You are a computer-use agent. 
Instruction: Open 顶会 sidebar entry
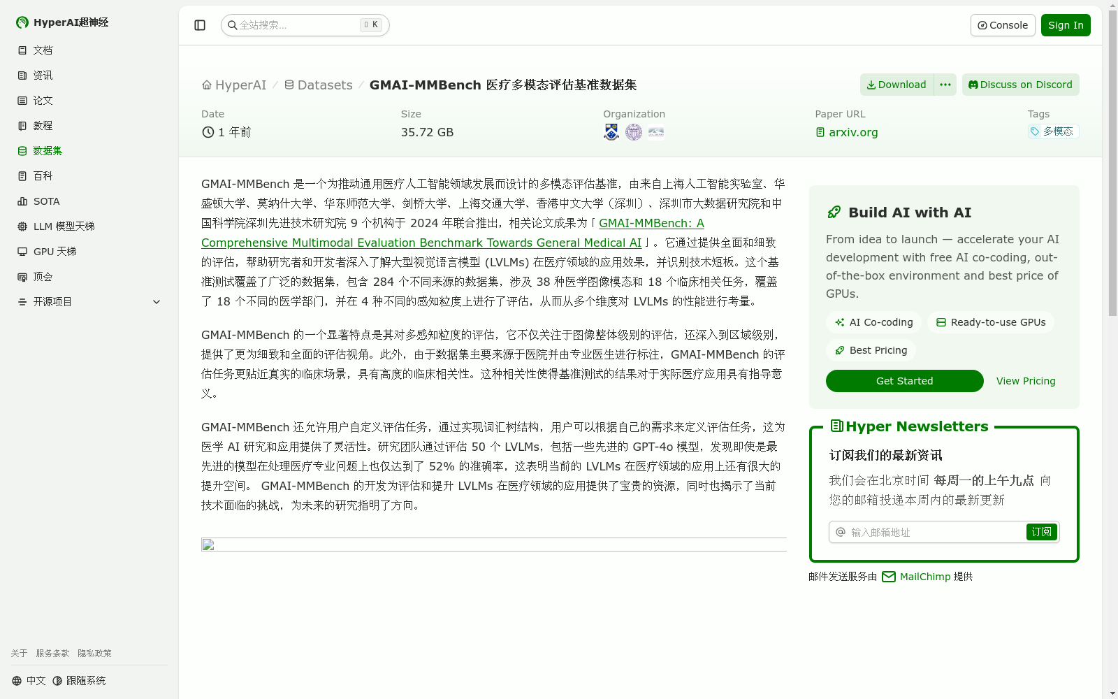pos(89,277)
